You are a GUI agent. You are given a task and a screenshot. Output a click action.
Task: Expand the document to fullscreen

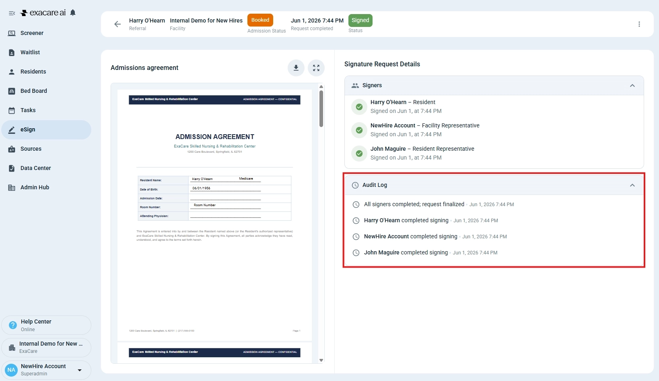click(x=316, y=68)
